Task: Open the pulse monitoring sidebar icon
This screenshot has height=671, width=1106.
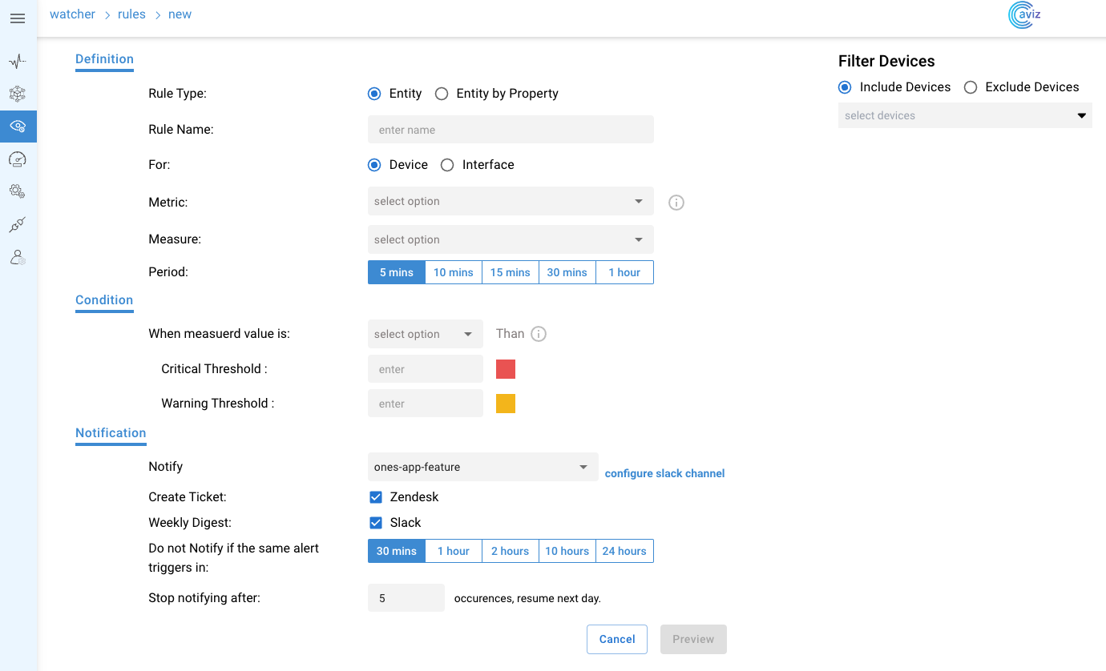Action: pyautogui.click(x=18, y=61)
